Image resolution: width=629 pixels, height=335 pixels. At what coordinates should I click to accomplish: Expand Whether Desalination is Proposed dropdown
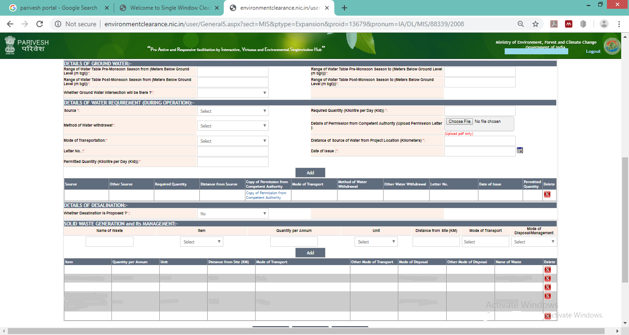point(233,214)
